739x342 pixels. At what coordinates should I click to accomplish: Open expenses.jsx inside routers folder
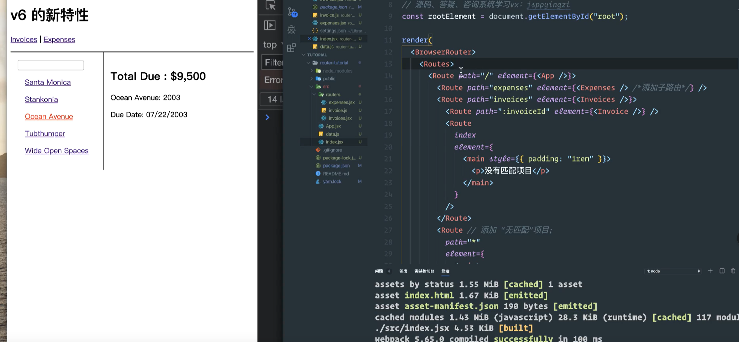342,102
